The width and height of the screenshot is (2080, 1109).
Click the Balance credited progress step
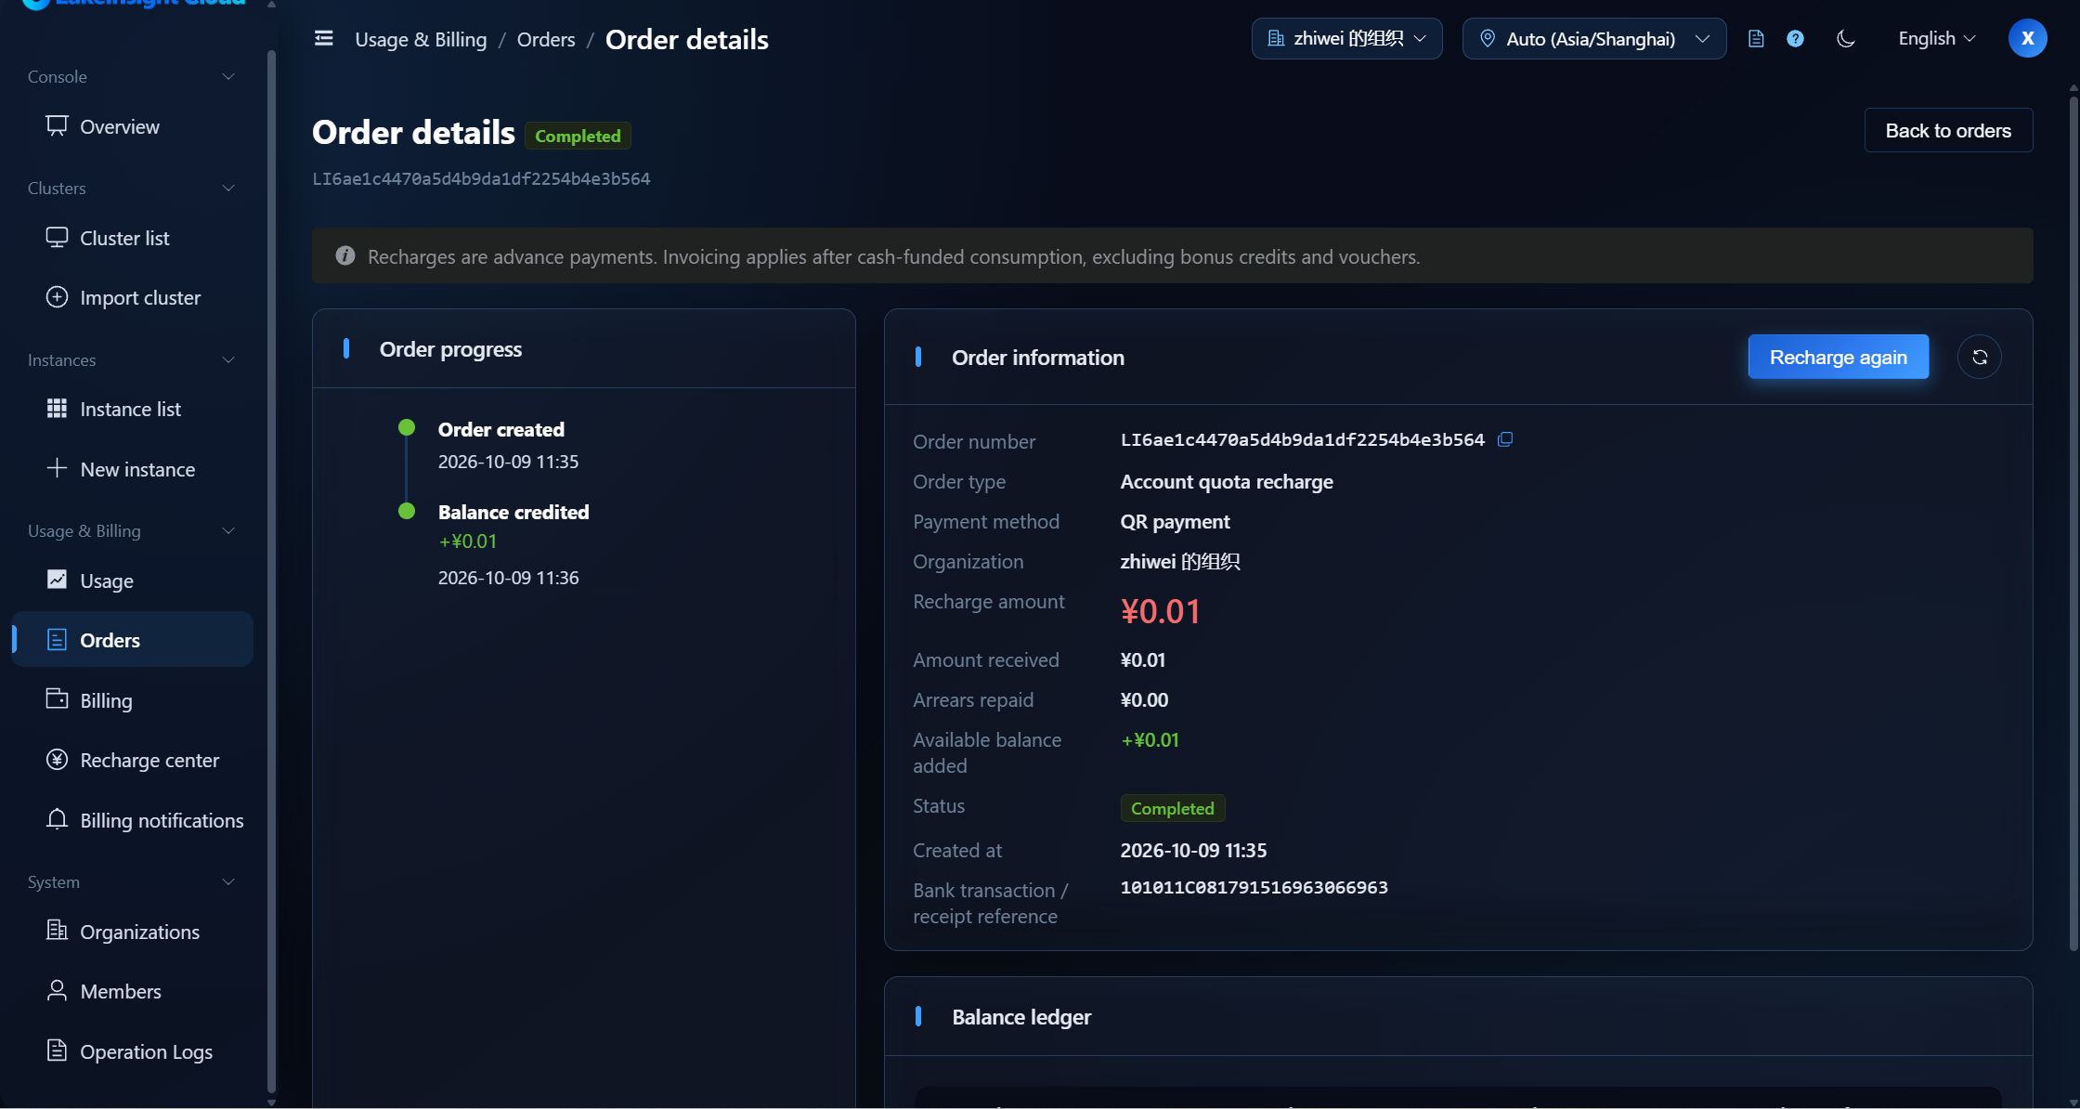(513, 512)
